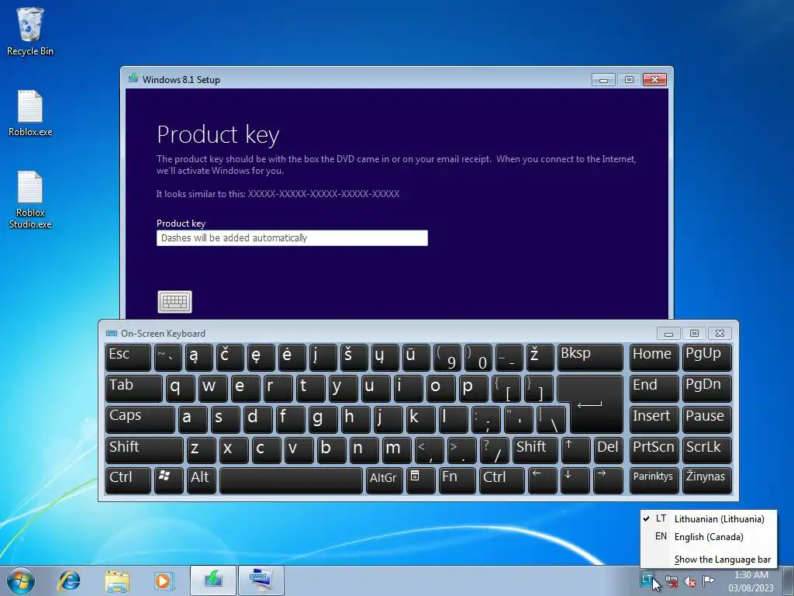Tap the ų key
The image size is (794, 596).
(385, 357)
